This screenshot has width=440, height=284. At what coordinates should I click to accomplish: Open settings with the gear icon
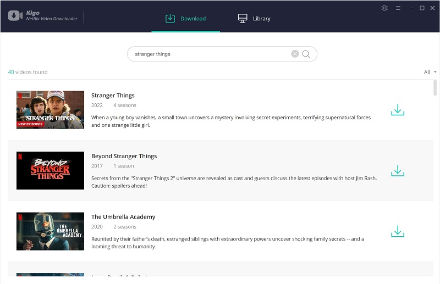point(384,8)
